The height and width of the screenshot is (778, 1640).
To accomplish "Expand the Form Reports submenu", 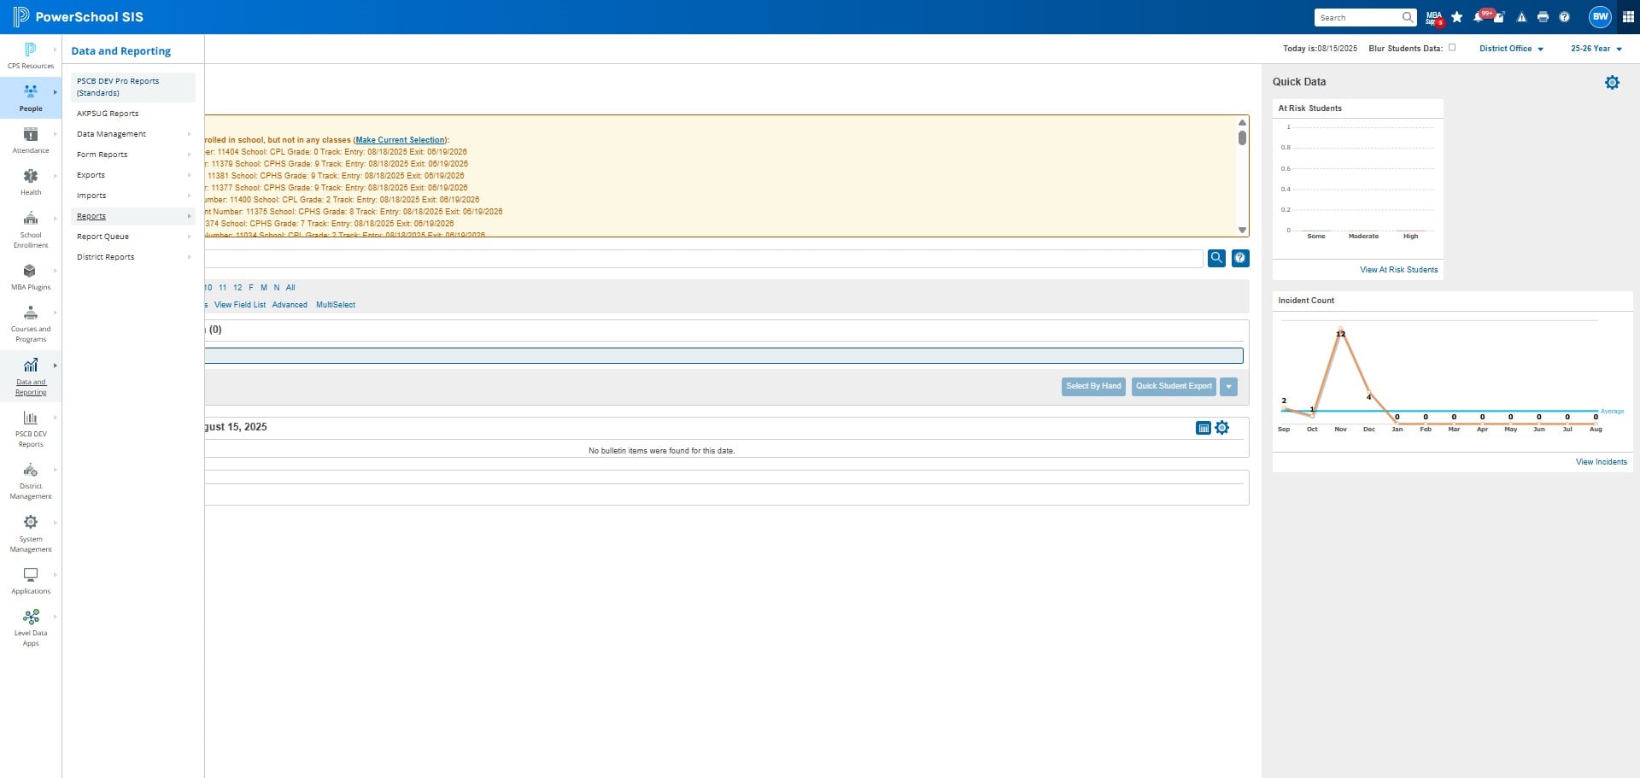I will point(133,155).
